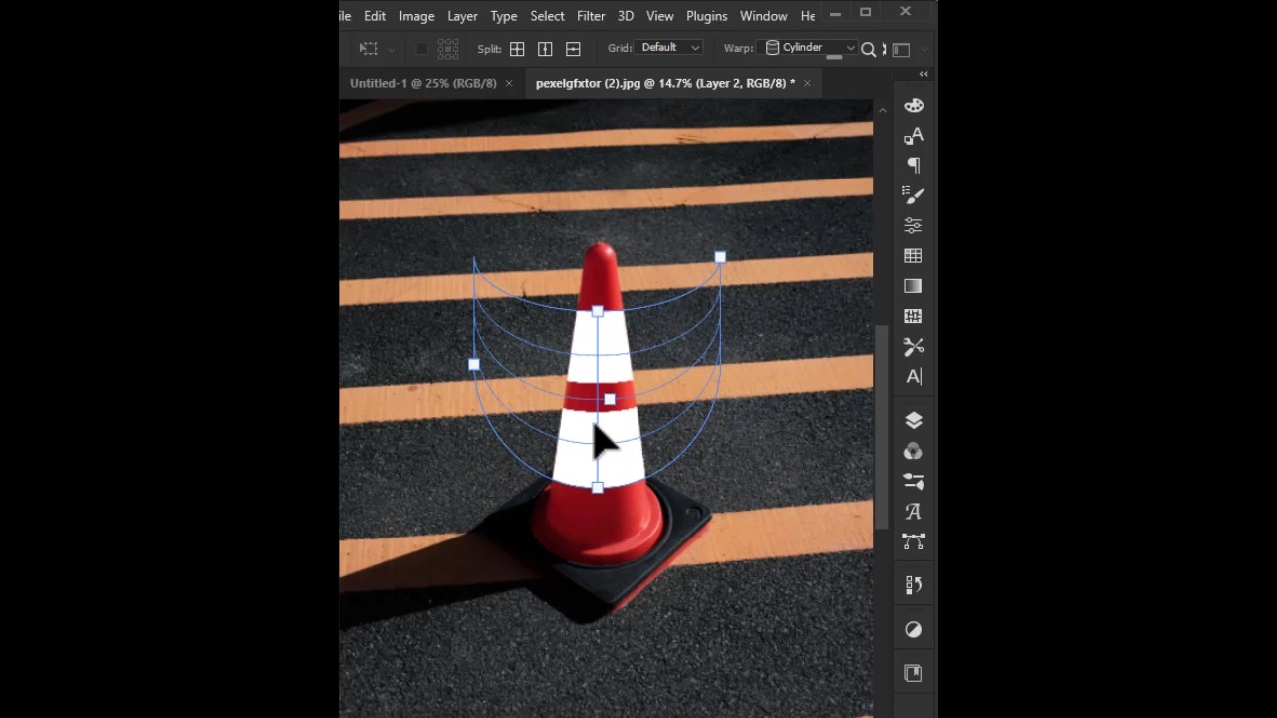Open the Grid Default dropdown

tap(669, 48)
